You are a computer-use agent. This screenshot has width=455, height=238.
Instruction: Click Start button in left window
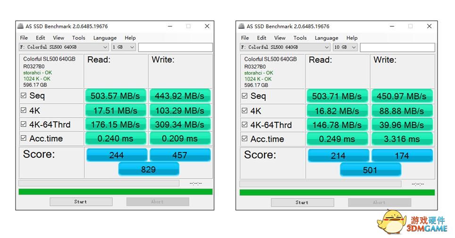(x=81, y=202)
